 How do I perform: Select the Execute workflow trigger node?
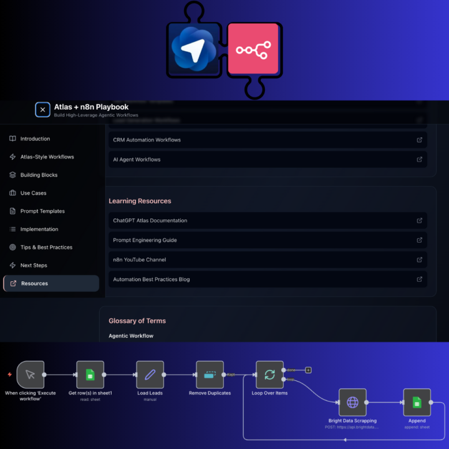coord(30,375)
